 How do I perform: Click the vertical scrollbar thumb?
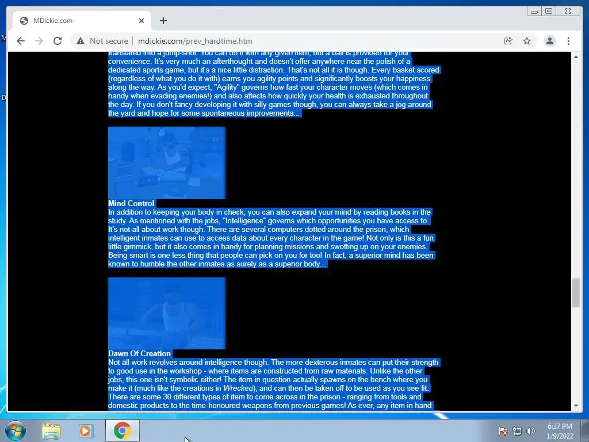coord(576,293)
